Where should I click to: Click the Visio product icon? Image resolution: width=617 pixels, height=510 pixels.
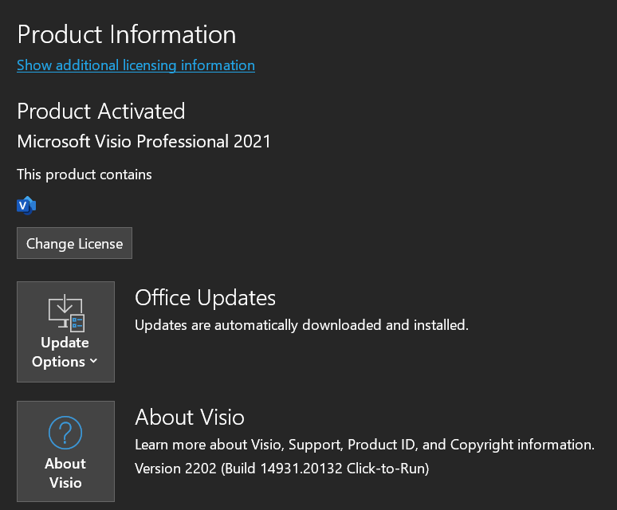click(26, 206)
